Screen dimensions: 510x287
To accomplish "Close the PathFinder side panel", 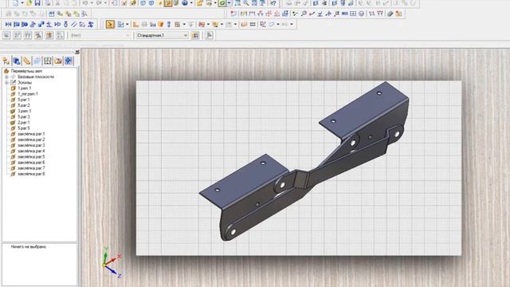I will 77,52.
